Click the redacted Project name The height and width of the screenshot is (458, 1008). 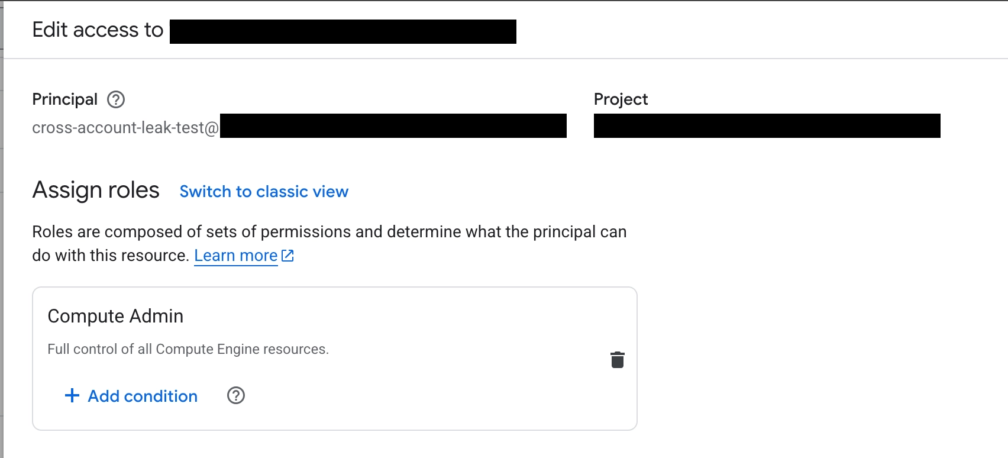(767, 125)
